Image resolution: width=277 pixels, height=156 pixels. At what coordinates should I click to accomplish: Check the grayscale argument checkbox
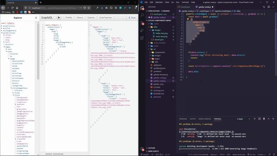click(16, 109)
